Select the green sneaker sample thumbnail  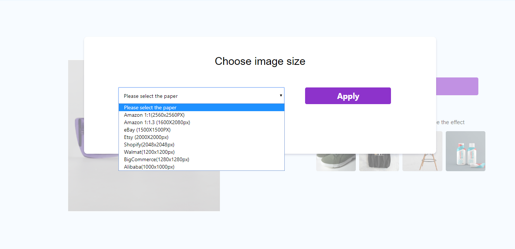336,162
